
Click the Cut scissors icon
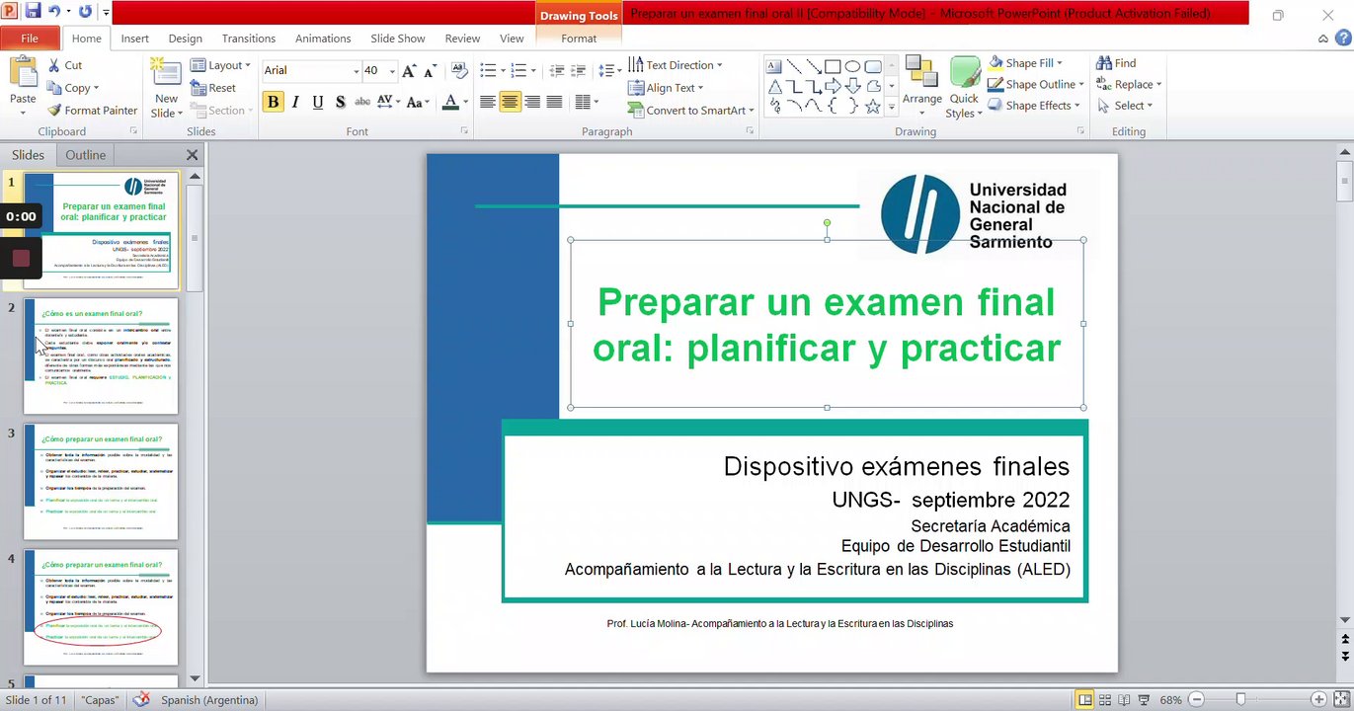click(54, 65)
